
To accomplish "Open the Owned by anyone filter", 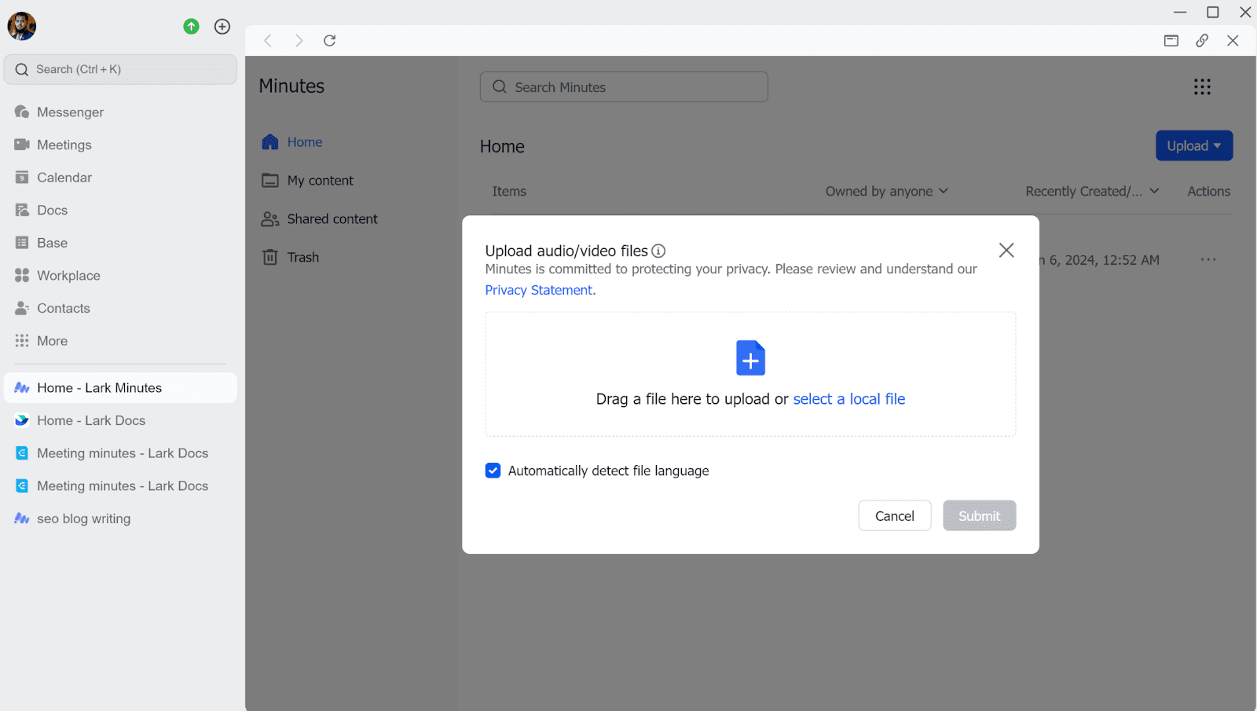I will [887, 191].
